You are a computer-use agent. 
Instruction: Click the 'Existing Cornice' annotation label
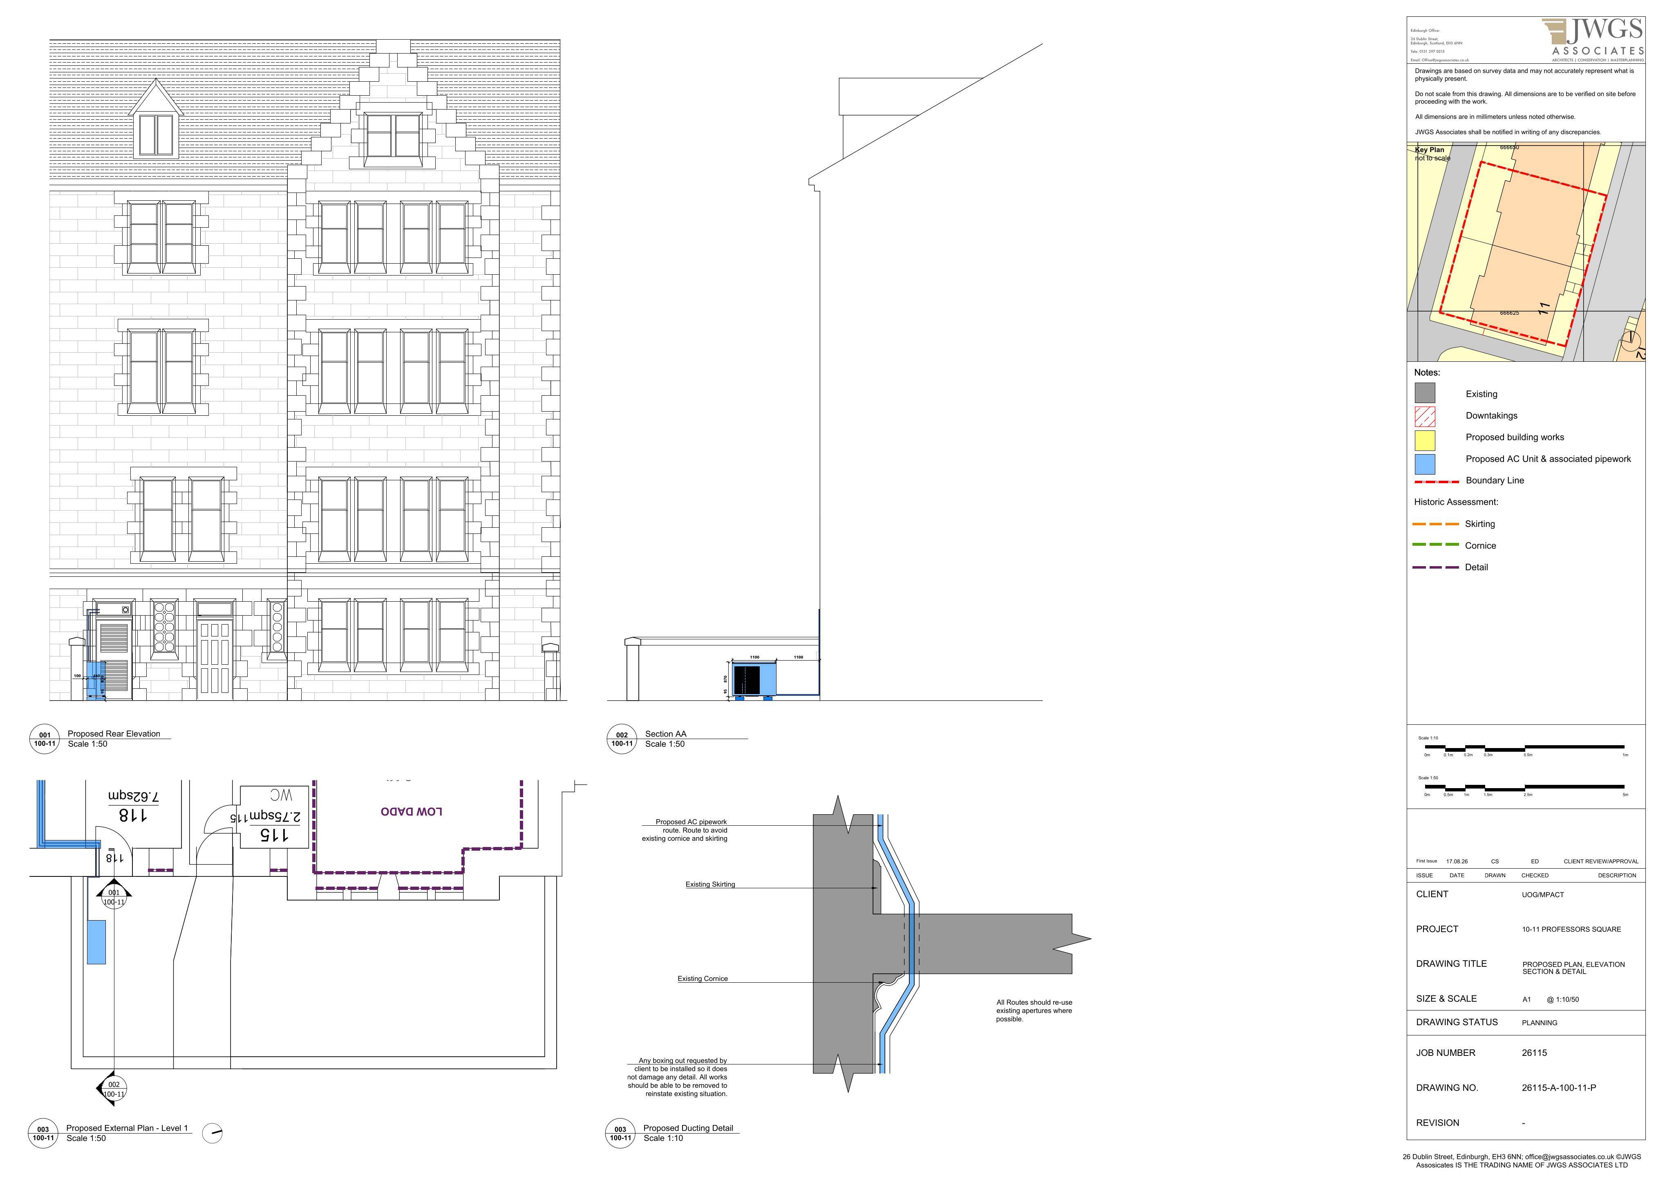click(x=703, y=979)
